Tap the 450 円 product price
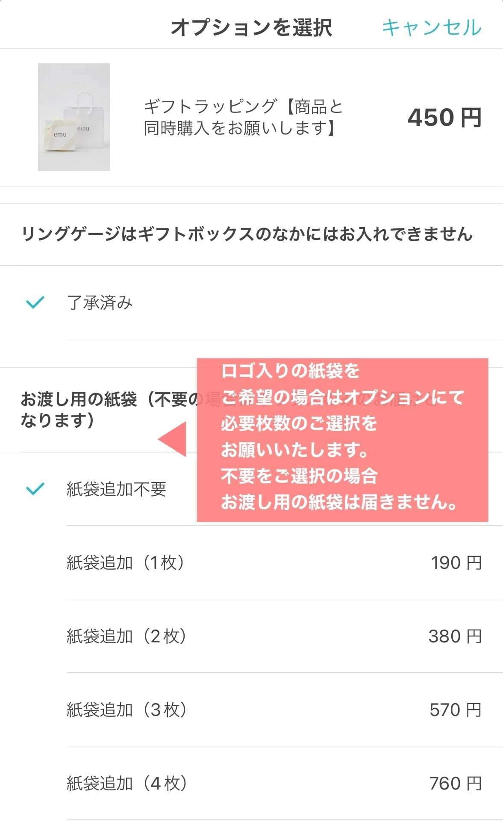503x834 pixels. click(x=444, y=117)
